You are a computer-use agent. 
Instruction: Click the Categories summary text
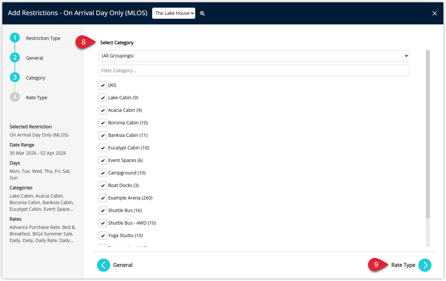click(x=42, y=203)
